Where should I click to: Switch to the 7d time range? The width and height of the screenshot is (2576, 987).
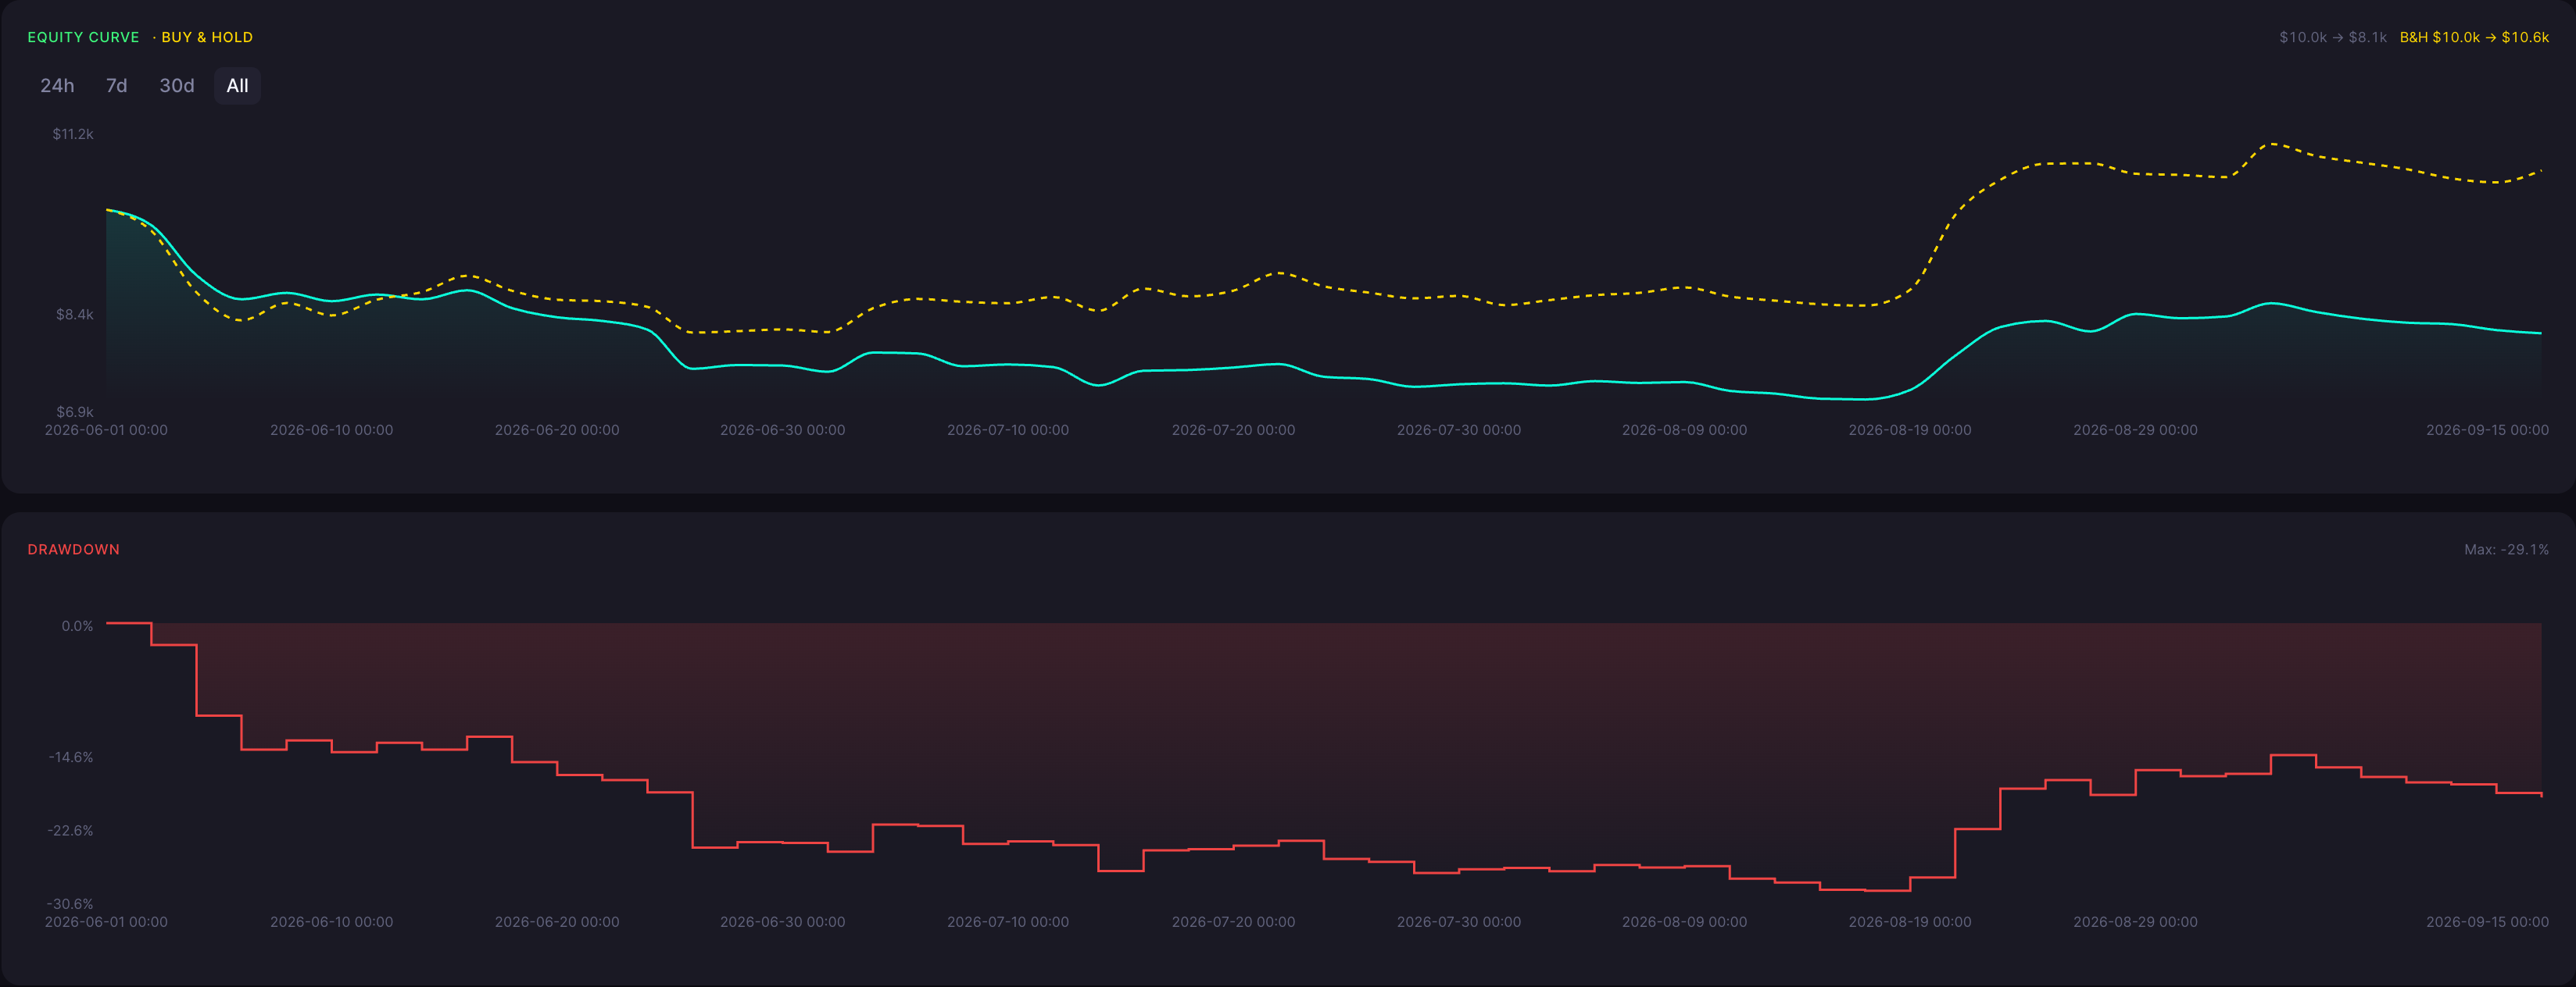(117, 86)
